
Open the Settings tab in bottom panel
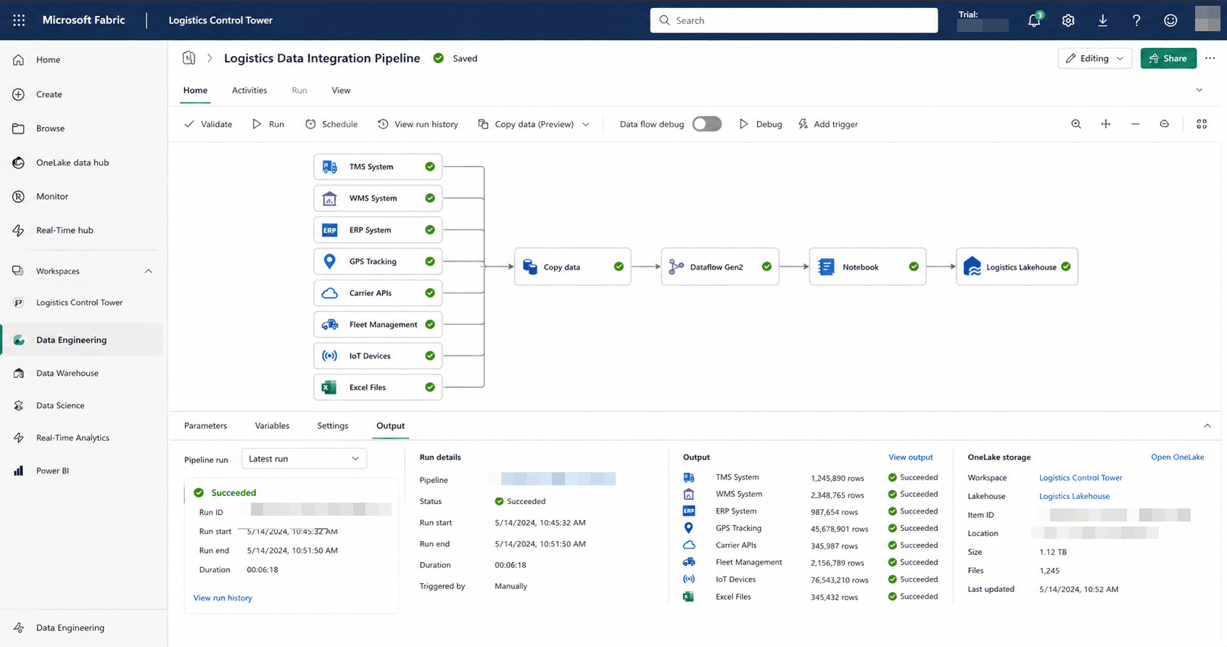pos(333,426)
